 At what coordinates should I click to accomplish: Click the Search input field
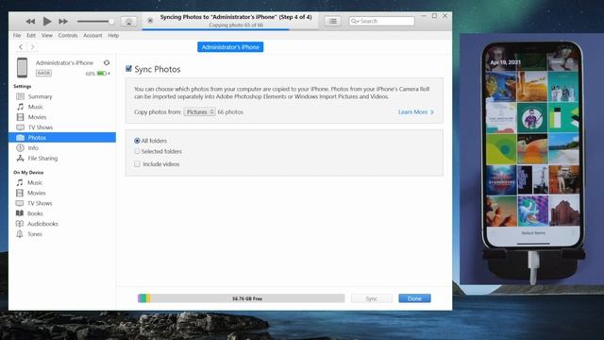tap(381, 21)
